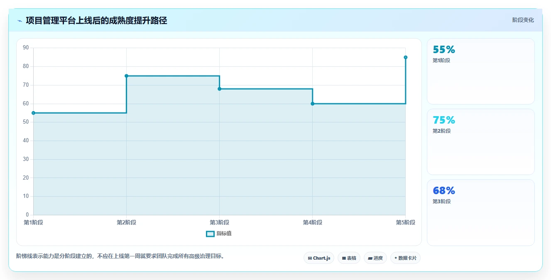Click the 表格 tag button

point(349,258)
